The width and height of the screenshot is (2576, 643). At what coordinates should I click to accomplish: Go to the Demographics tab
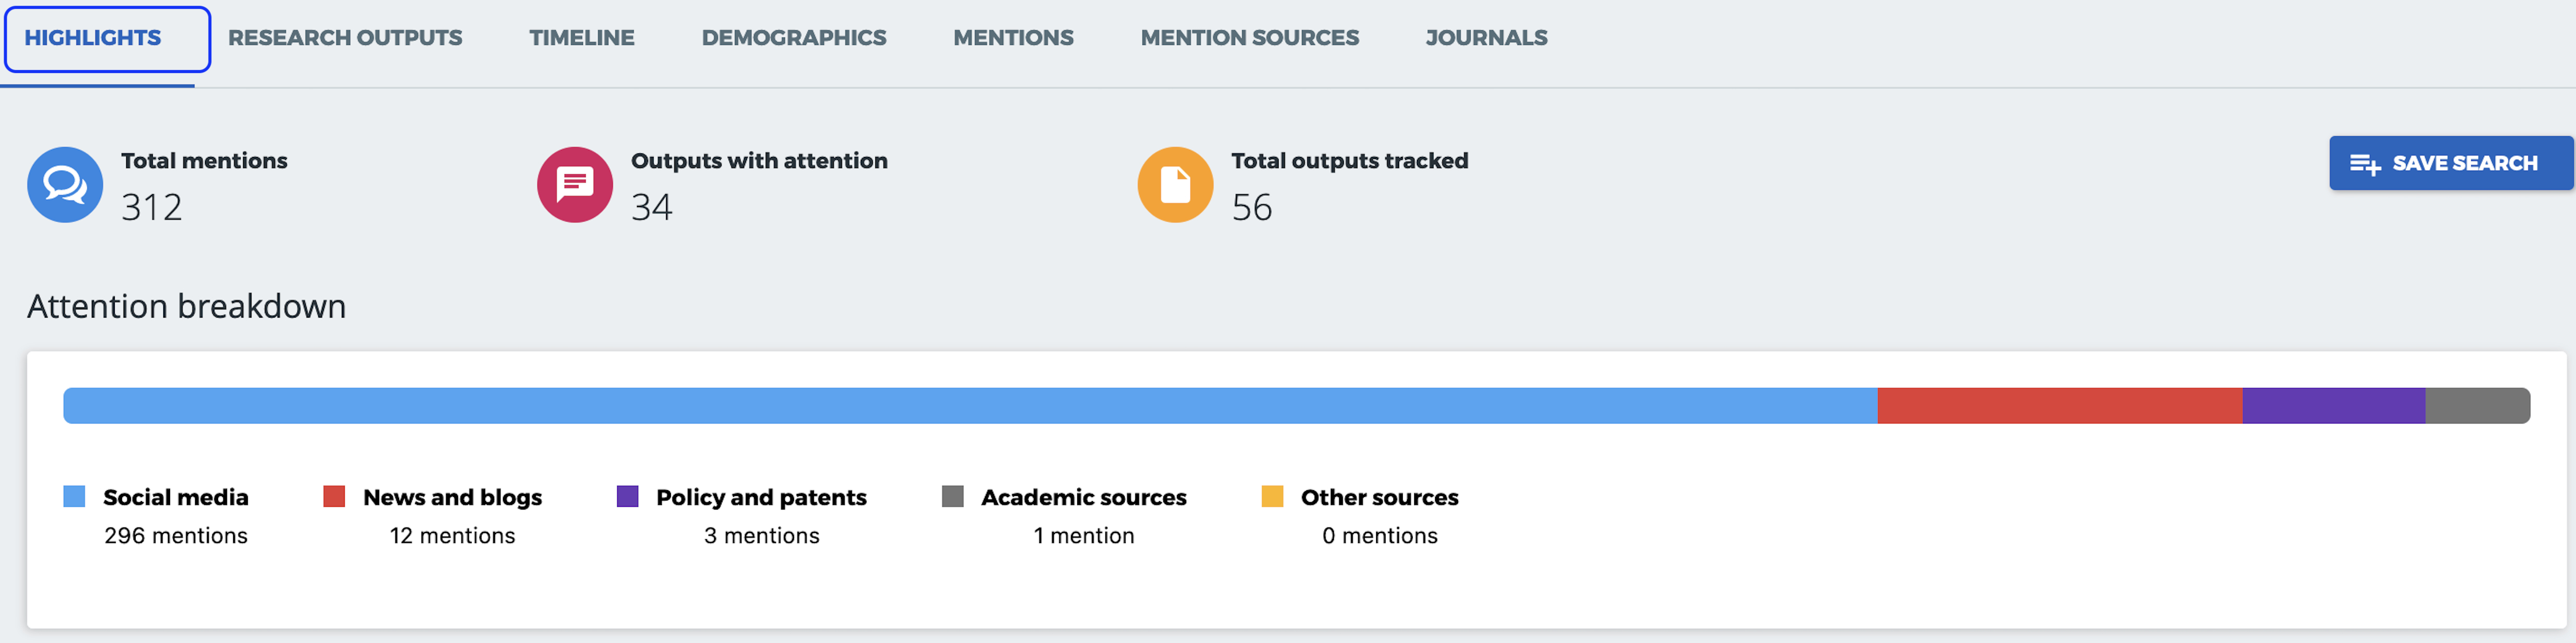[794, 38]
